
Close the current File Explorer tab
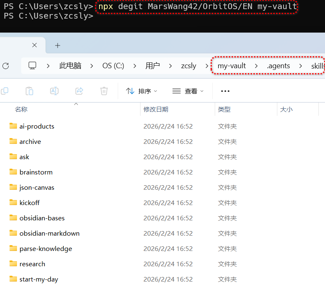point(35,45)
